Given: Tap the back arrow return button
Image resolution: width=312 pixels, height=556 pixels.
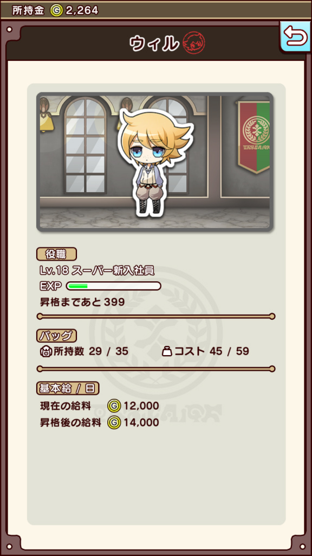Looking at the screenshot, I should pyautogui.click(x=295, y=36).
